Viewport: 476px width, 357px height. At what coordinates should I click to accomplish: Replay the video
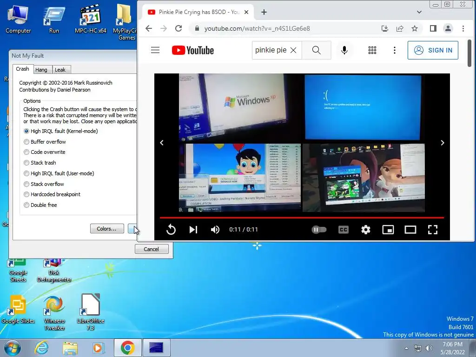pyautogui.click(x=171, y=230)
